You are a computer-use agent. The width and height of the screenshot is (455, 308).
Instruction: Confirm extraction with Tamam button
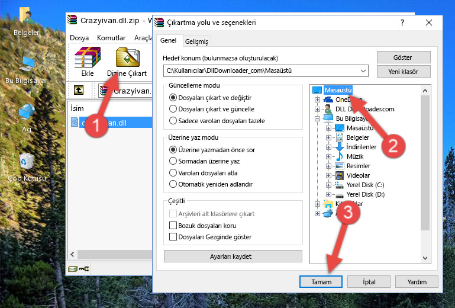coord(321,282)
